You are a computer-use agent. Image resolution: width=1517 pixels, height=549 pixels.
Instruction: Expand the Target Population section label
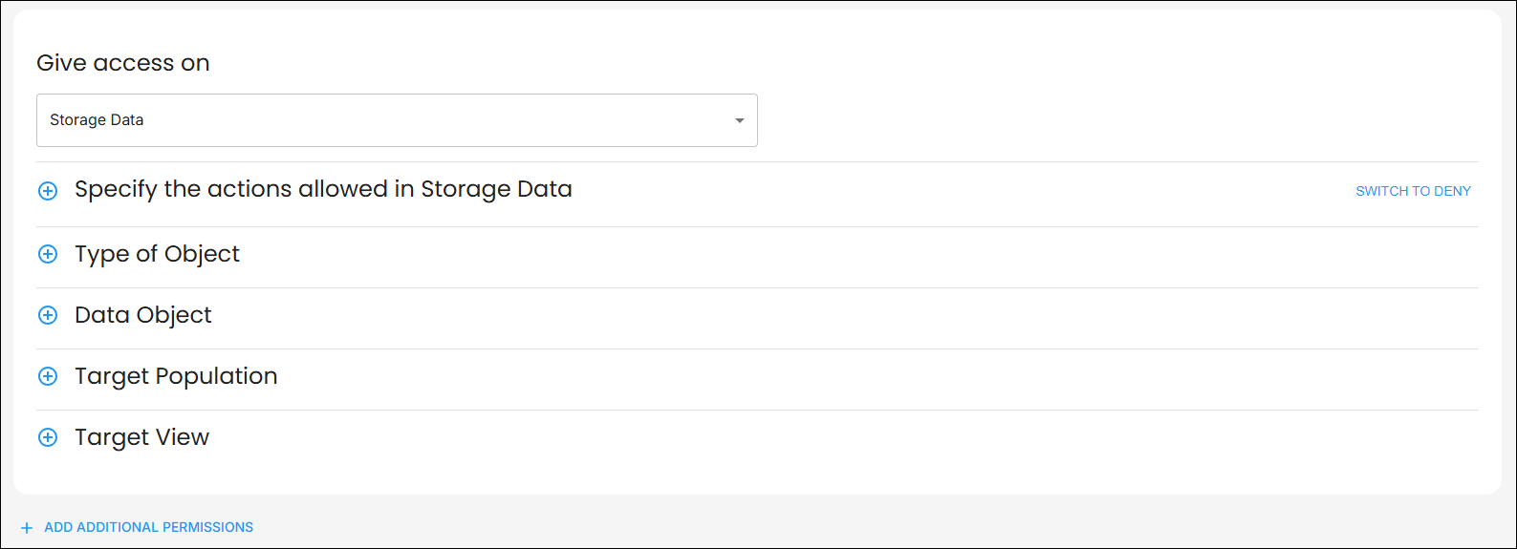point(176,376)
